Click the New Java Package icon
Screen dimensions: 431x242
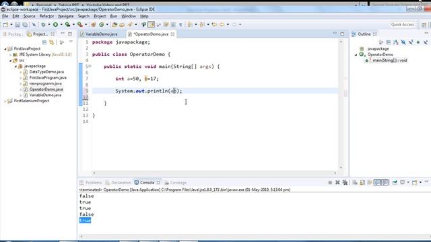pyautogui.click(x=94, y=25)
